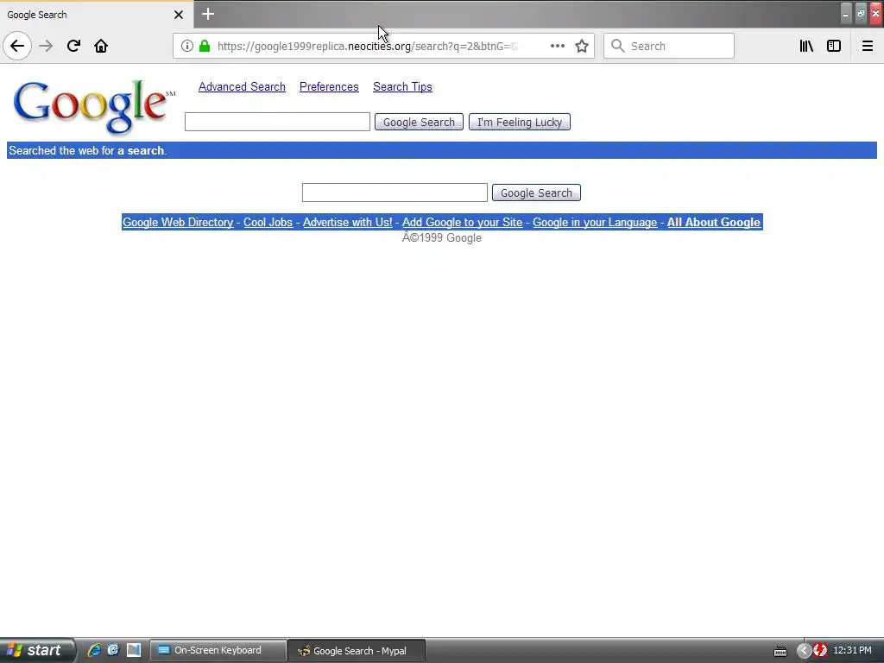Screen dimensions: 884x663
Task: Open the Advanced Search link
Action: click(242, 87)
